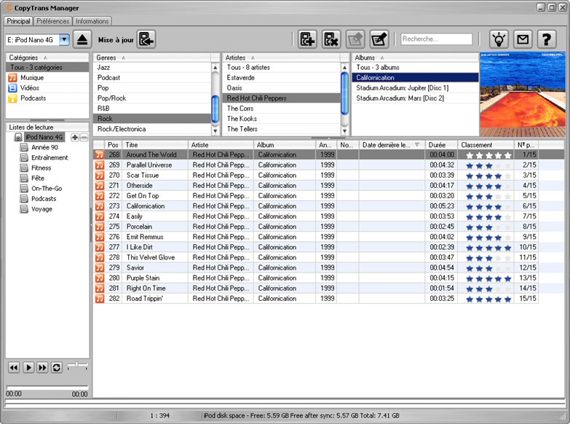Start playback with the play button
The width and height of the screenshot is (570, 424).
[28, 368]
